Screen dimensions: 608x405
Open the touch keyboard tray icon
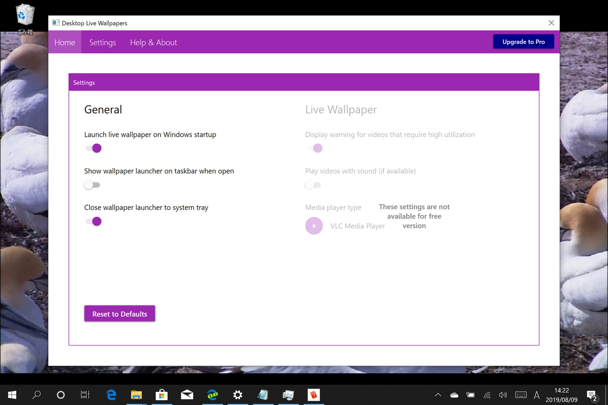click(x=521, y=395)
